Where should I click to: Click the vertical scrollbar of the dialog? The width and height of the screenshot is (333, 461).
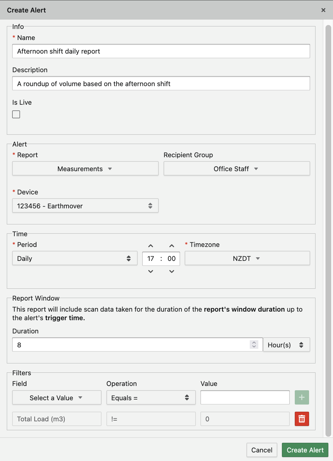pyautogui.click(x=328, y=229)
